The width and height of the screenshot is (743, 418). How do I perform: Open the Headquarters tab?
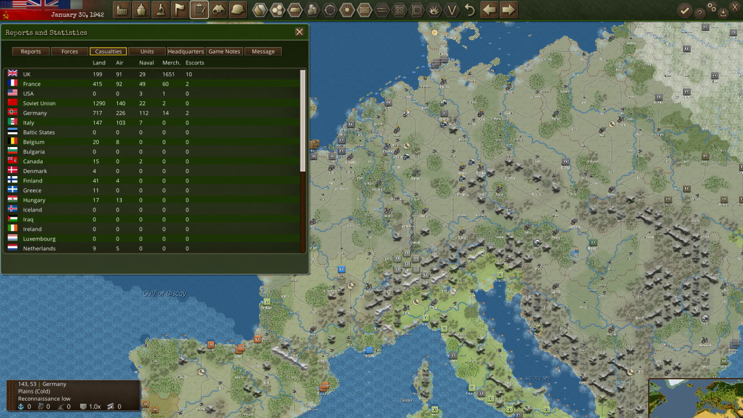(x=186, y=51)
